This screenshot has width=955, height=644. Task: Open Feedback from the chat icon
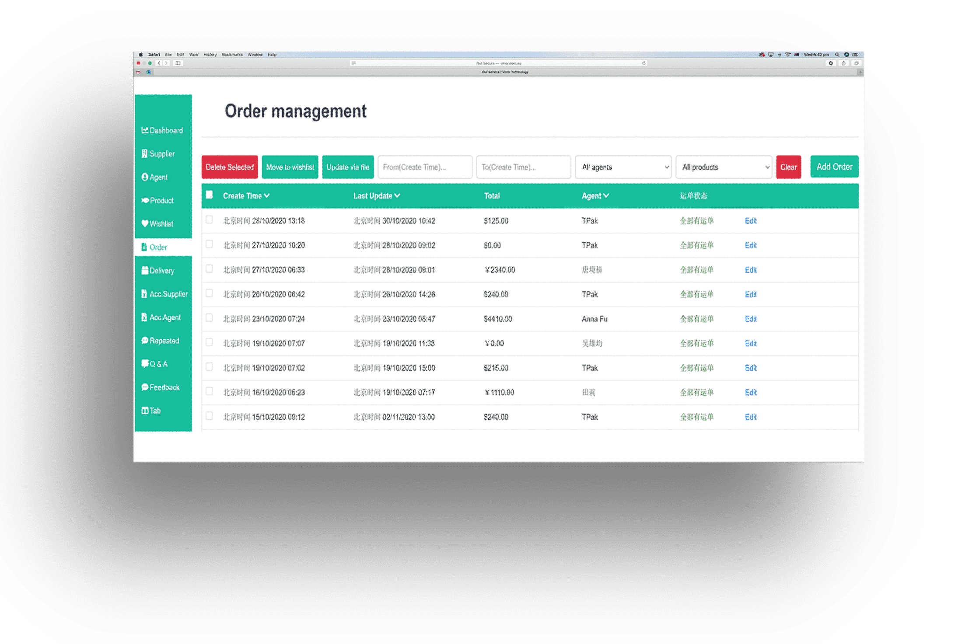(x=145, y=387)
